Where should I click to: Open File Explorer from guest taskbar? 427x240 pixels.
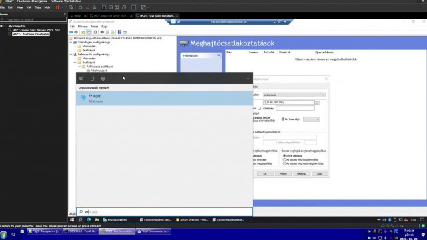pyautogui.click(x=97, y=219)
